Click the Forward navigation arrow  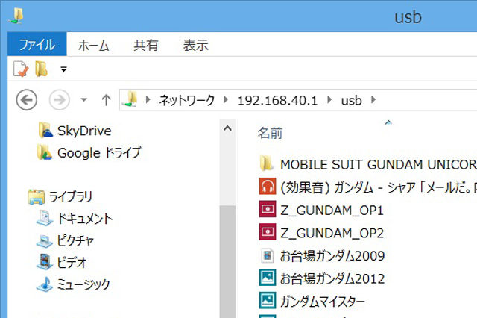coord(60,99)
